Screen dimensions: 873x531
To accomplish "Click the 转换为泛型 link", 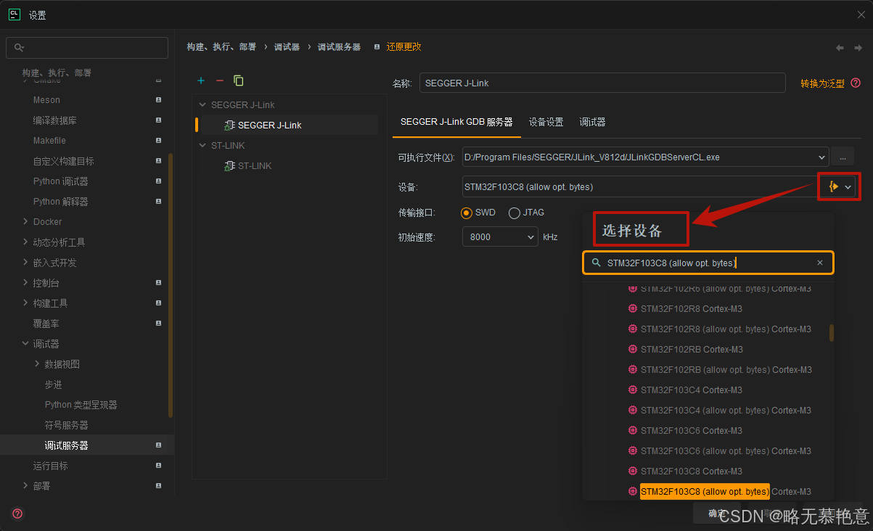I will pos(822,83).
